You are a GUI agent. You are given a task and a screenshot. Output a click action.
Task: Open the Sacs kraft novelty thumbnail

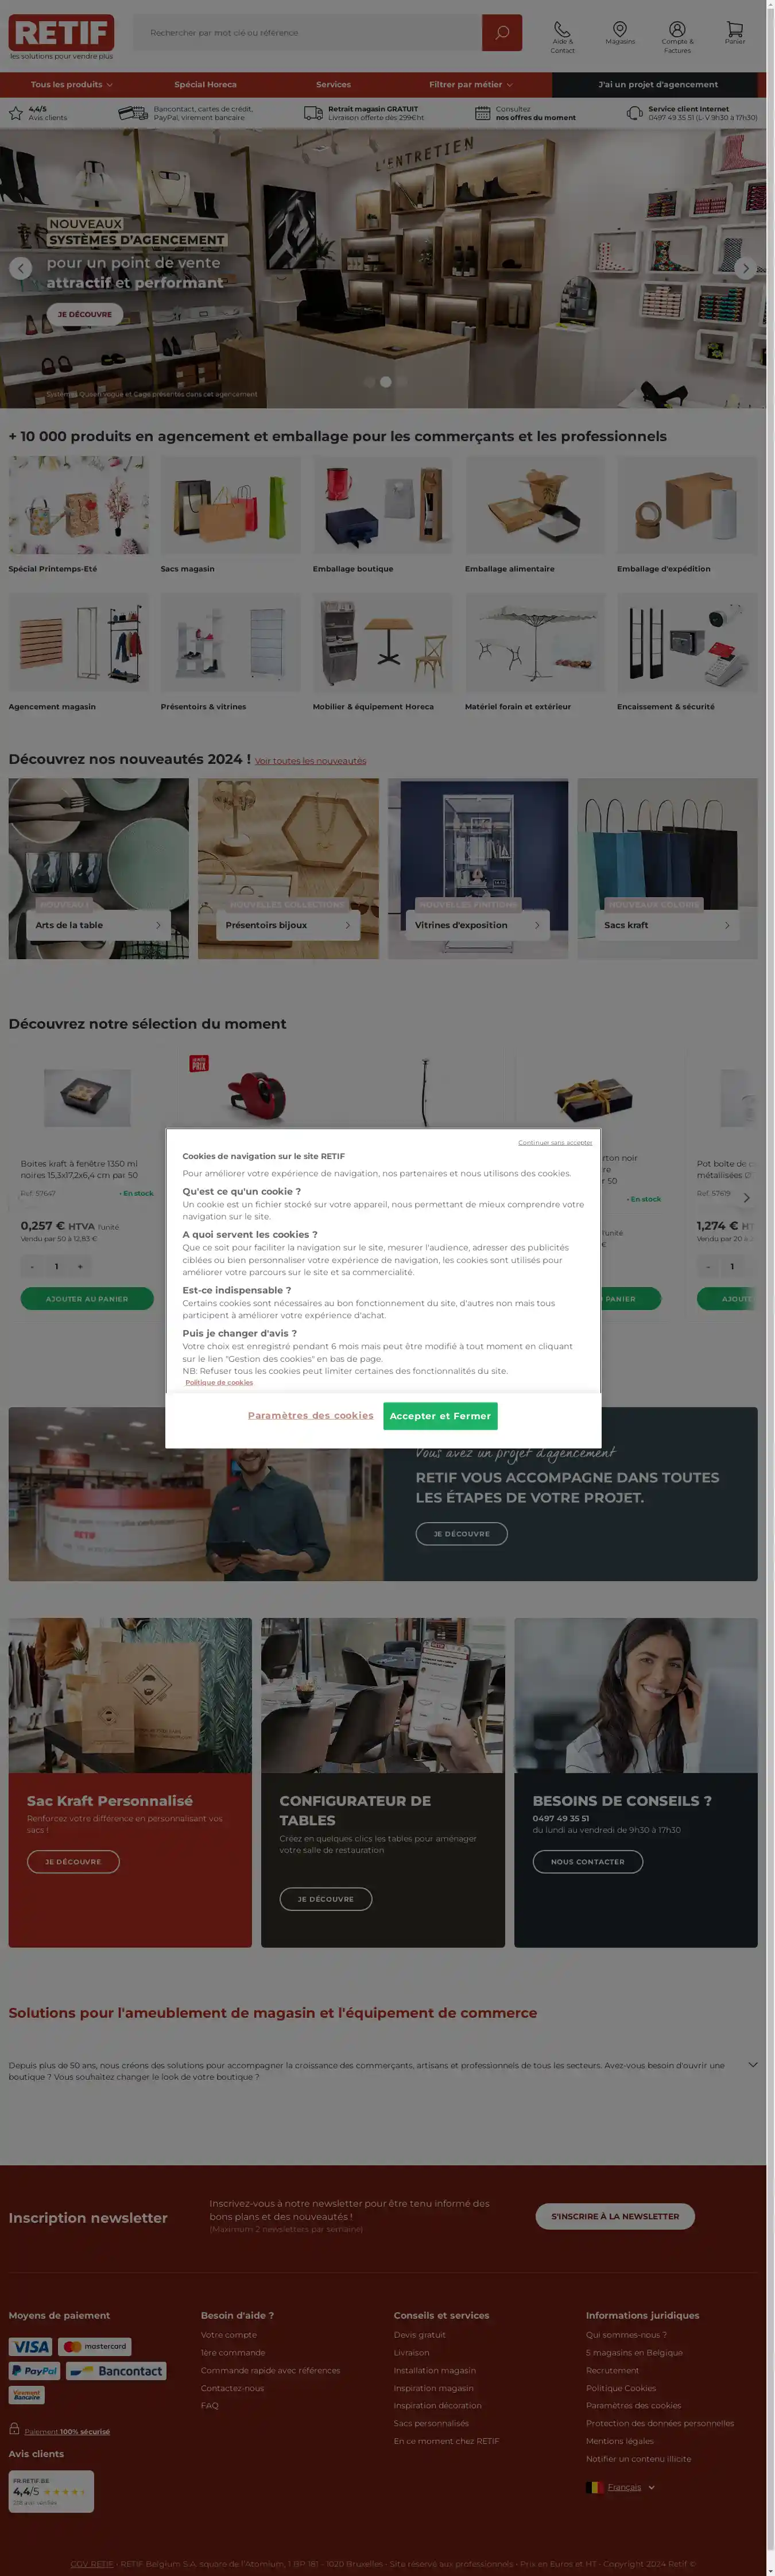click(x=667, y=869)
